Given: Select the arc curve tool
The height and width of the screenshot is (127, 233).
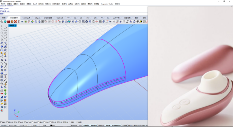Looking at the screenshot, I should coord(5,40).
